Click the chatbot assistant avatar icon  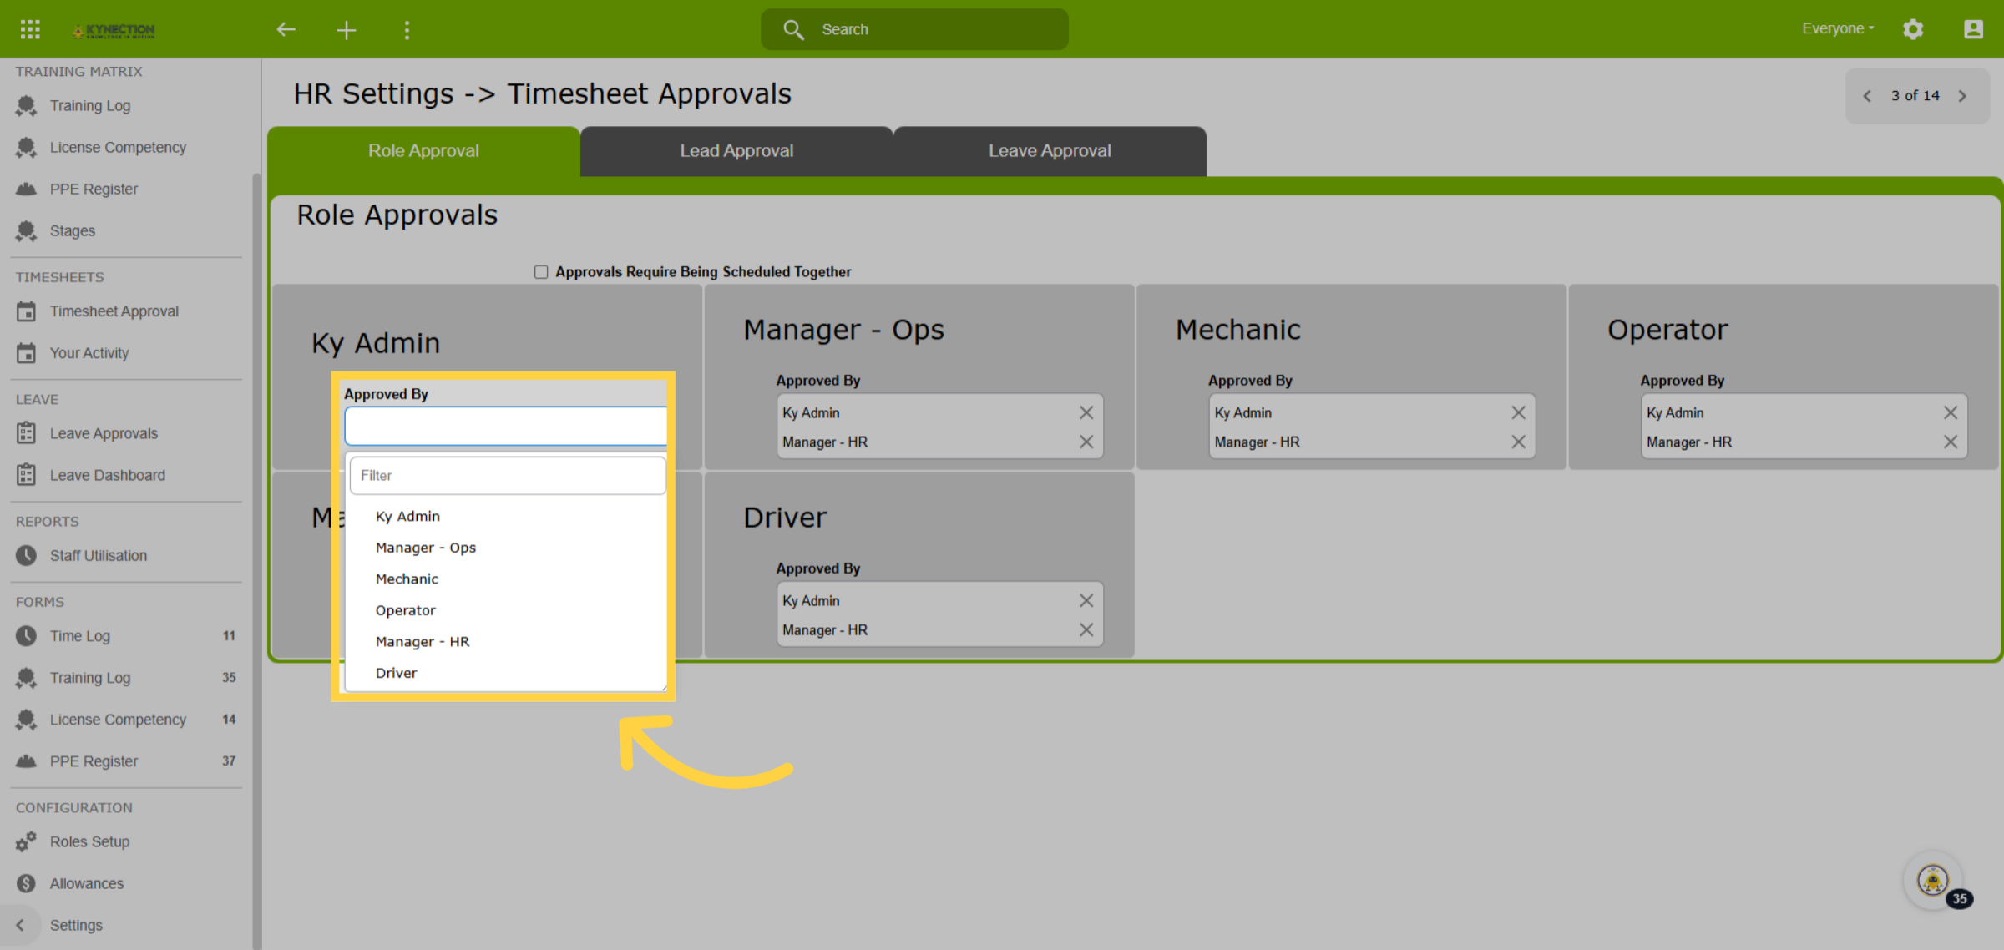(x=1933, y=879)
